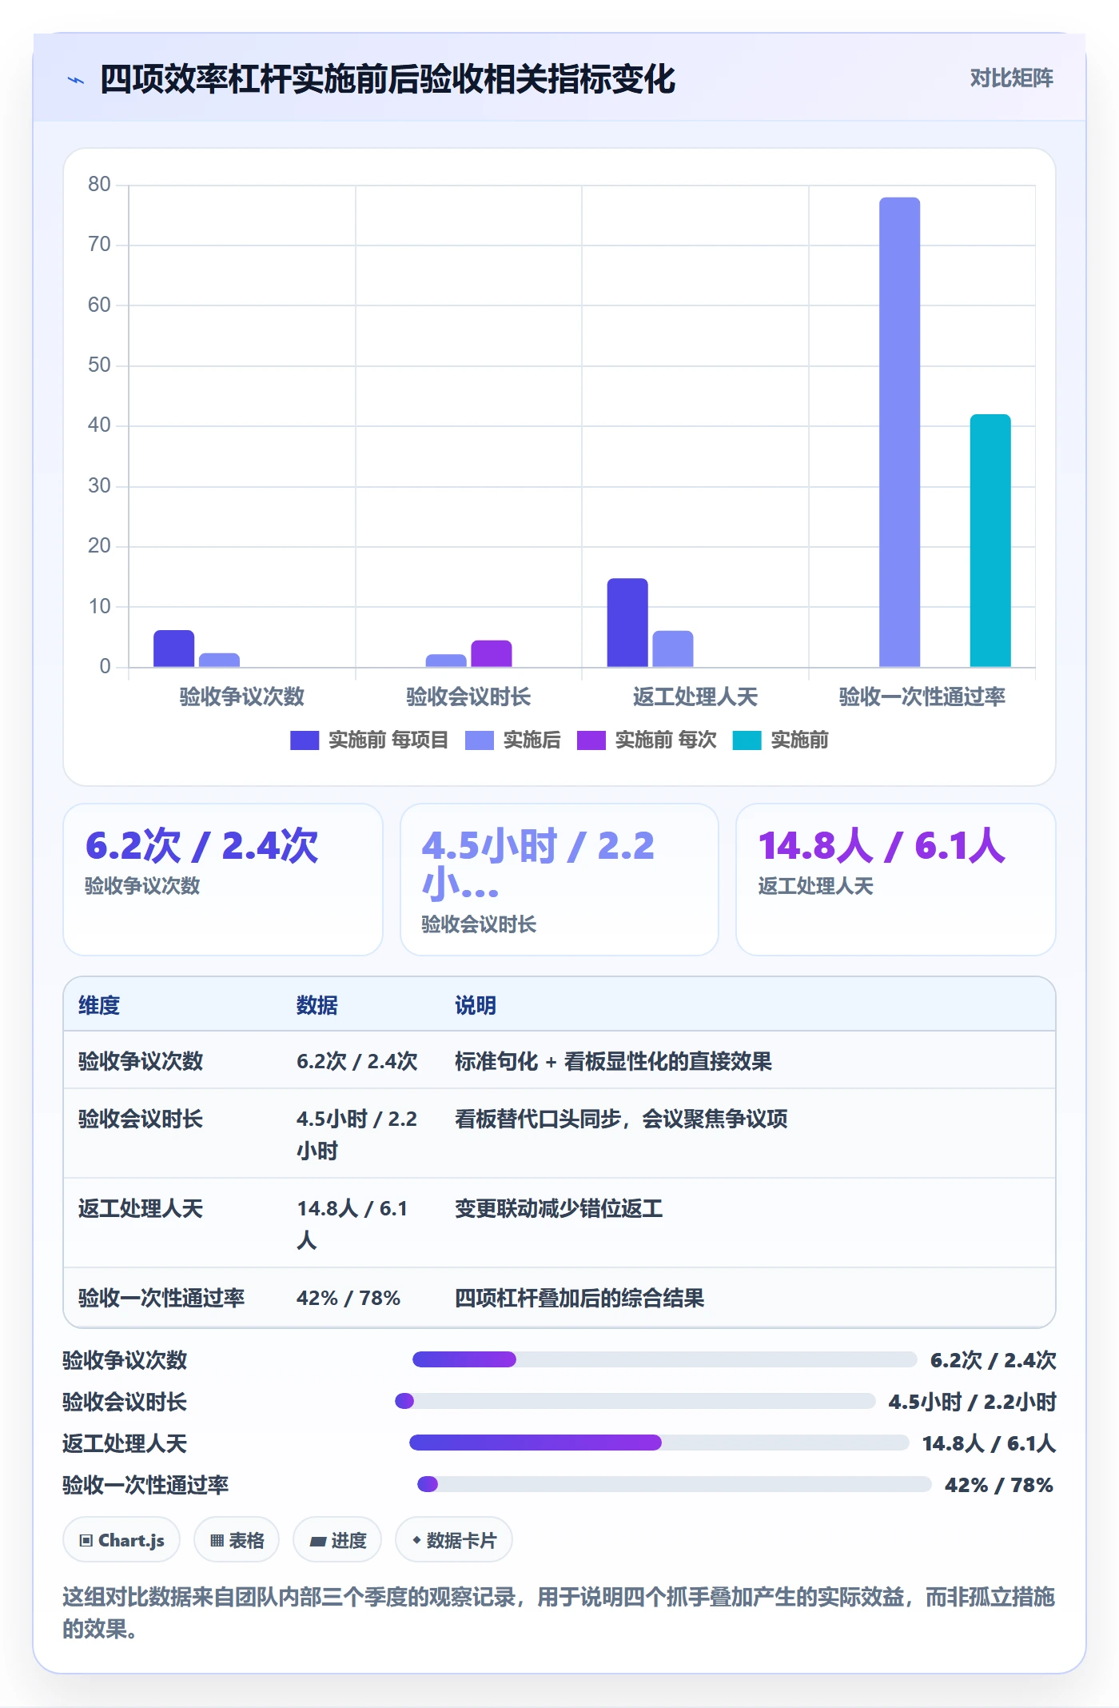This screenshot has width=1119, height=1708.
Task: Select the light blue 返工处理人天 chart bar
Action: tap(673, 648)
